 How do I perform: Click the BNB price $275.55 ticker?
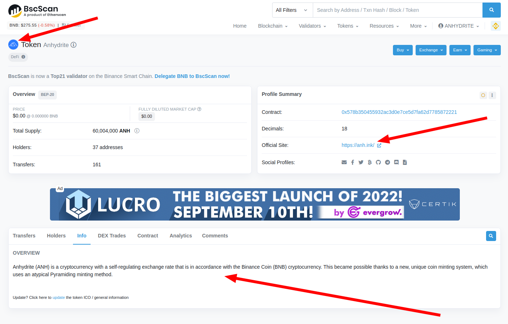point(32,25)
